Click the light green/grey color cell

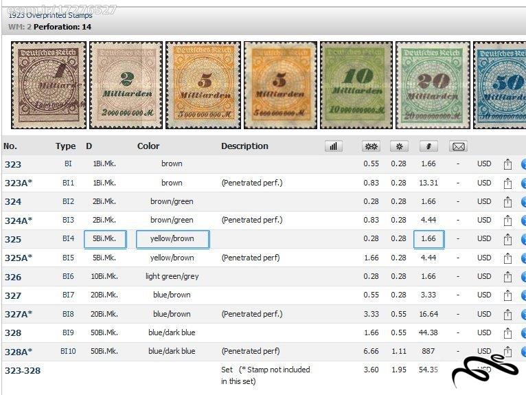pyautogui.click(x=172, y=276)
